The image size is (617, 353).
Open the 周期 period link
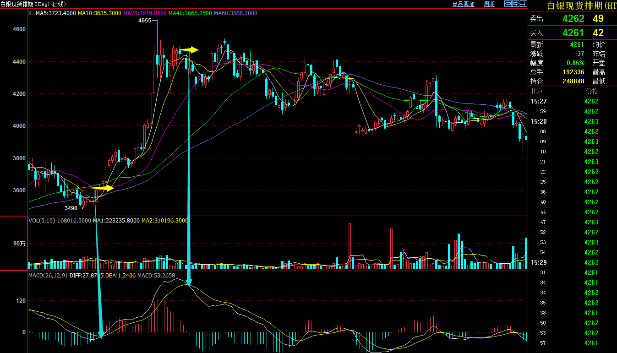489,4
